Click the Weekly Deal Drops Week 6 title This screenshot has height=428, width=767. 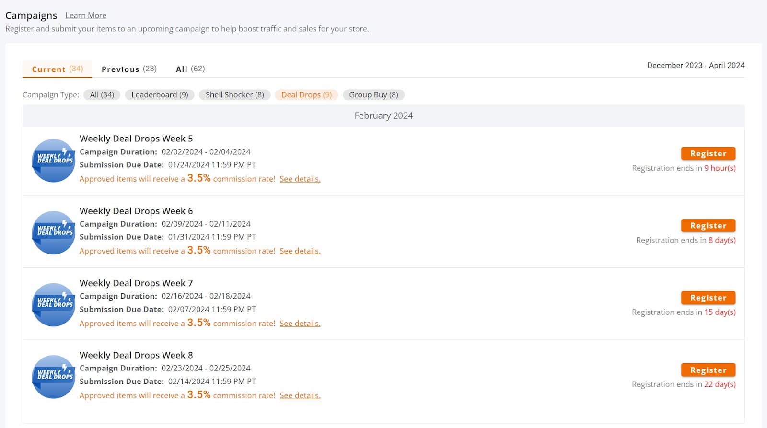click(x=136, y=211)
